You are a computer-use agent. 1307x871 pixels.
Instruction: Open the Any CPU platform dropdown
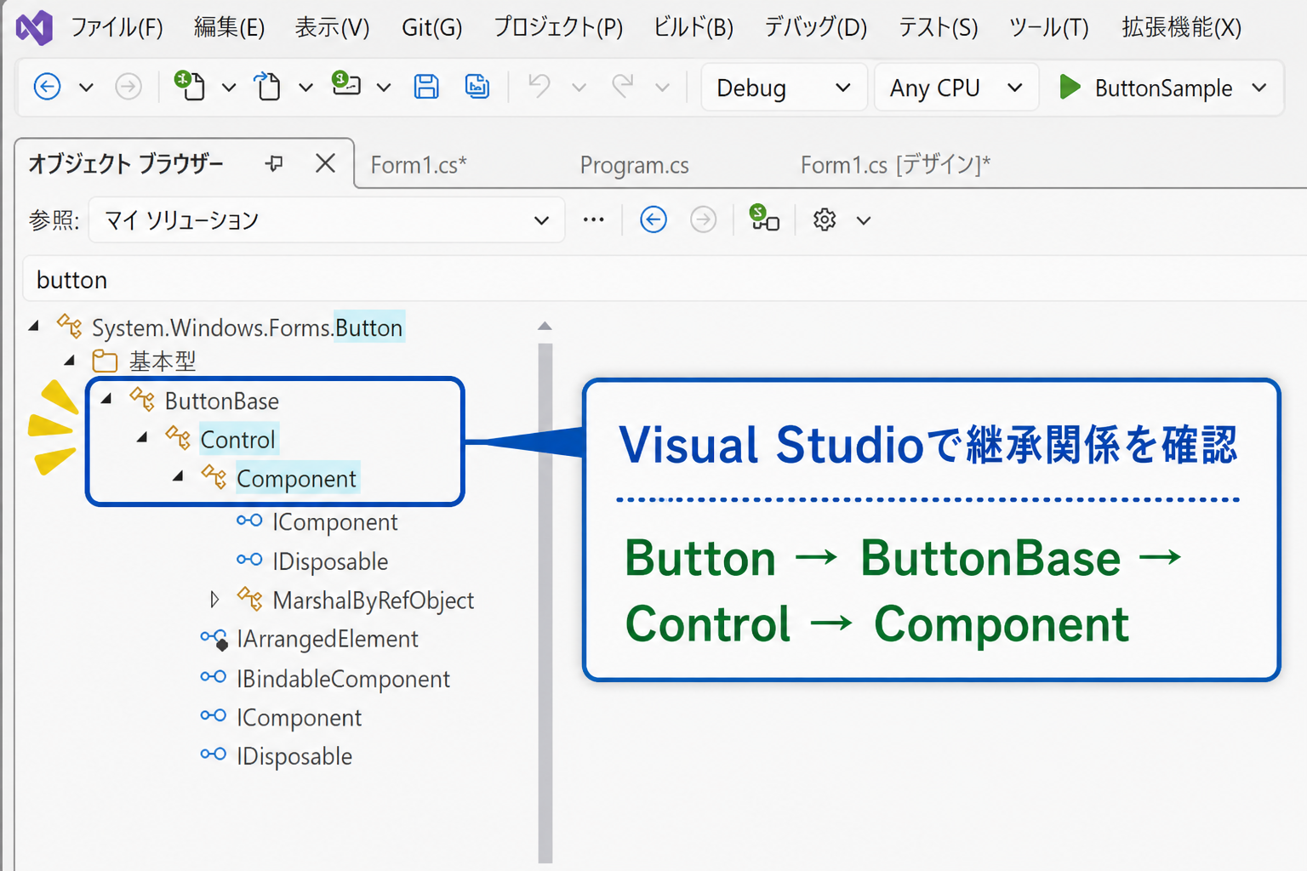[956, 88]
